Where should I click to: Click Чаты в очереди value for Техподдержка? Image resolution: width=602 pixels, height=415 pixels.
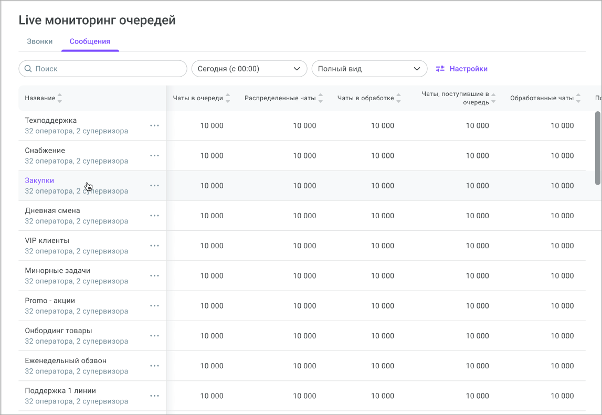point(212,125)
